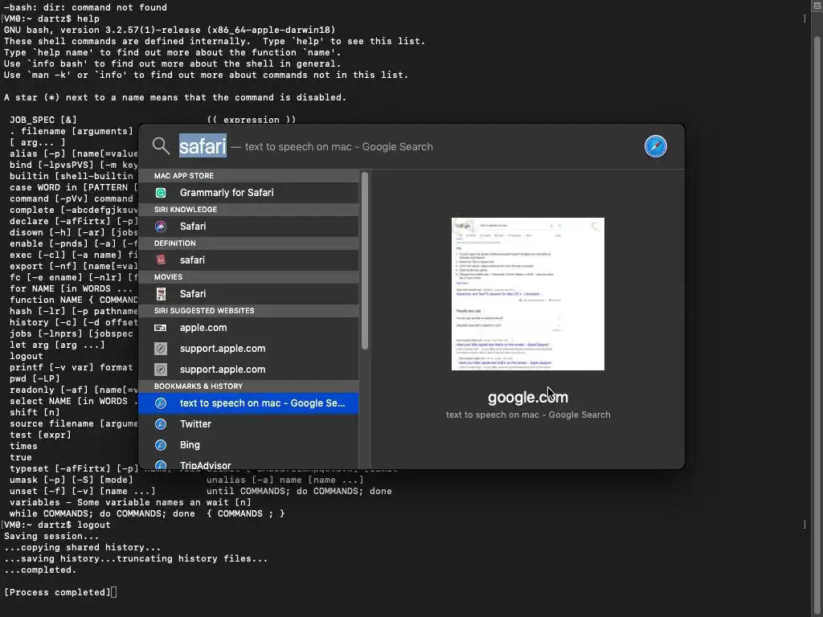Click icon beside second support.apple.com result

click(x=161, y=370)
